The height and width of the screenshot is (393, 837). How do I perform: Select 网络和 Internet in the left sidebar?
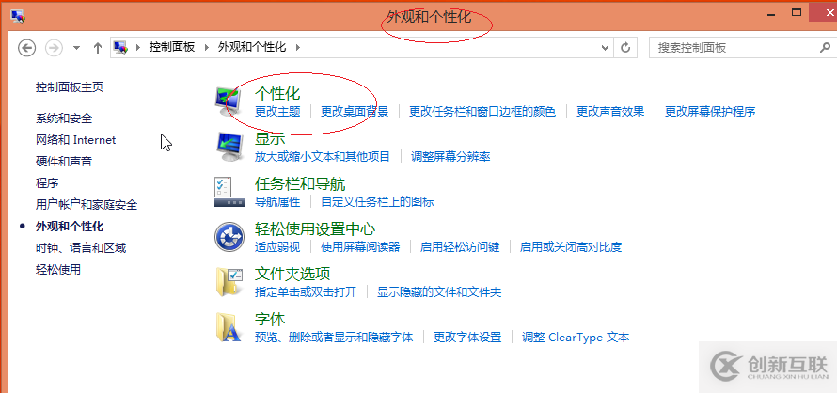point(75,140)
